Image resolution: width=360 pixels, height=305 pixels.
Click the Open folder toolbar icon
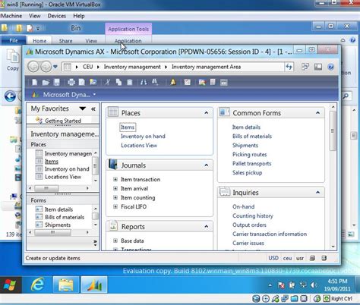coord(46,82)
